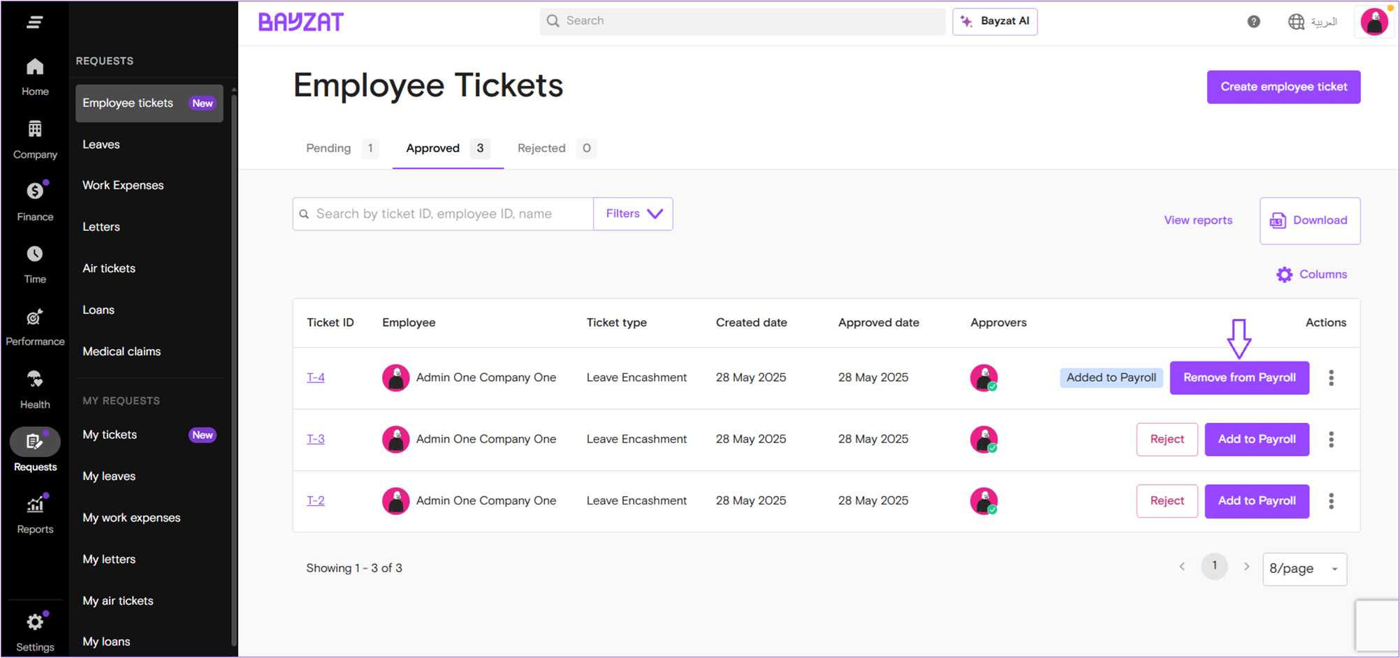Open the help question mark icon
Viewport: 1400px width, 658px height.
(1253, 22)
